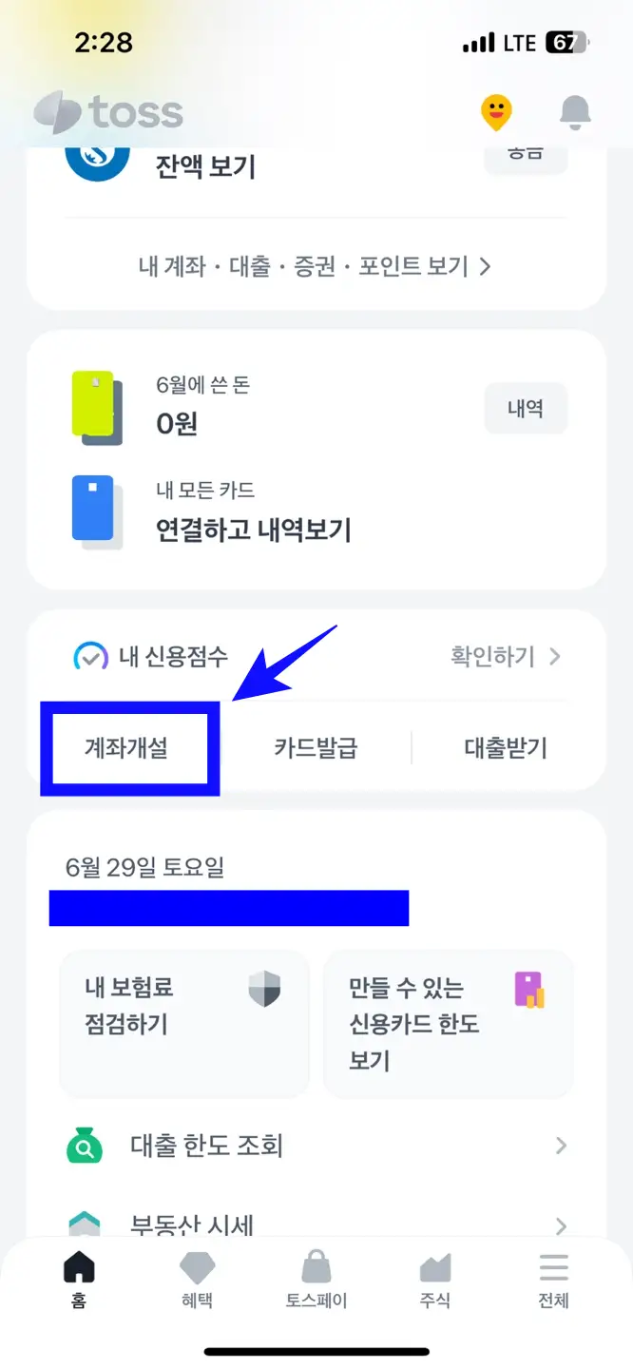The height and width of the screenshot is (1369, 633).
Task: Tap the 계좌개설 button
Action: point(129,747)
